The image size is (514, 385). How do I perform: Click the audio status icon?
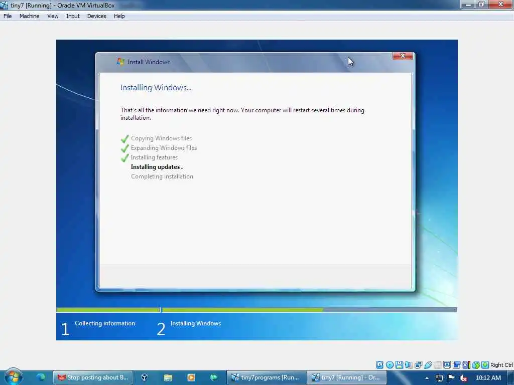(409, 365)
